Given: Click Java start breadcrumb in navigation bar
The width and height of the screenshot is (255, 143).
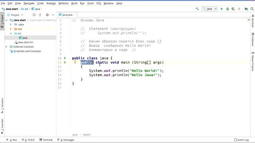Looking at the screenshot, I should (x=10, y=9).
